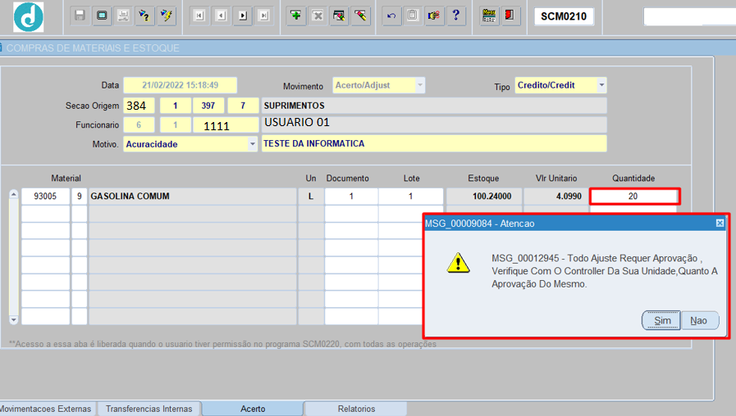Click the material digit cell showing 9

tap(80, 197)
